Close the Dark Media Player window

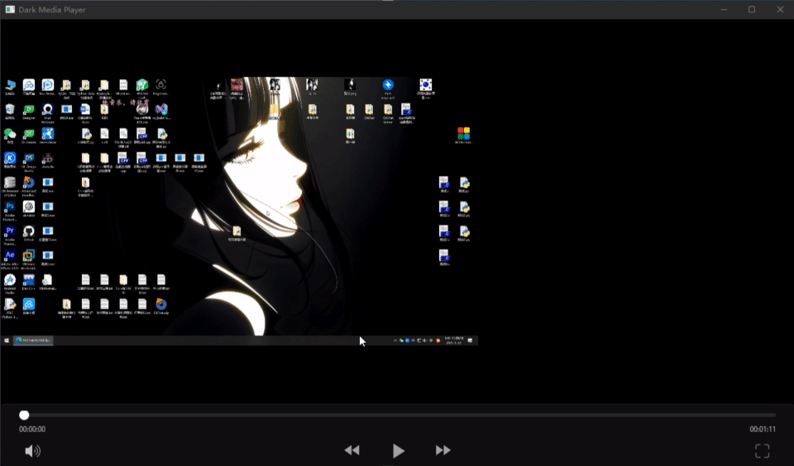point(780,10)
